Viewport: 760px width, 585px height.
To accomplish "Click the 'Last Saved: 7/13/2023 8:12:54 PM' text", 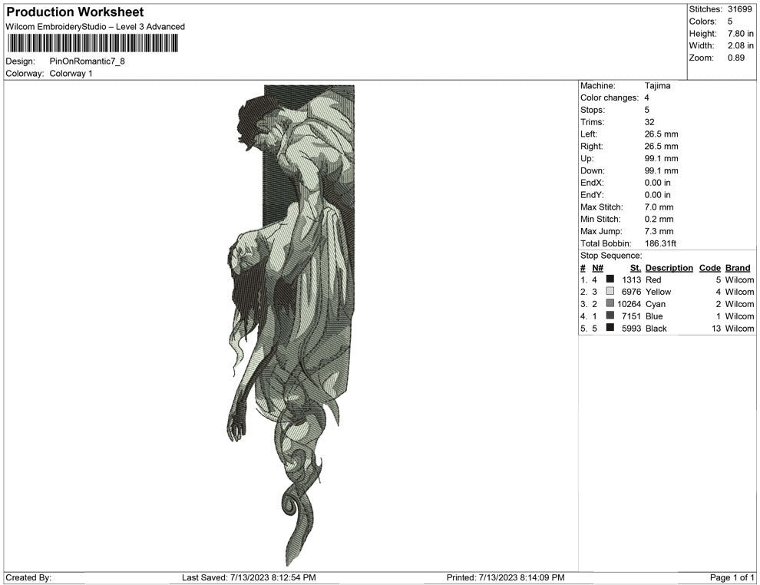I will tap(249, 577).
